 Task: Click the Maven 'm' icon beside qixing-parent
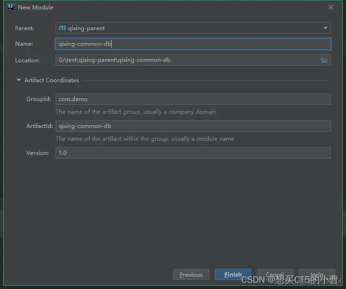(x=62, y=28)
